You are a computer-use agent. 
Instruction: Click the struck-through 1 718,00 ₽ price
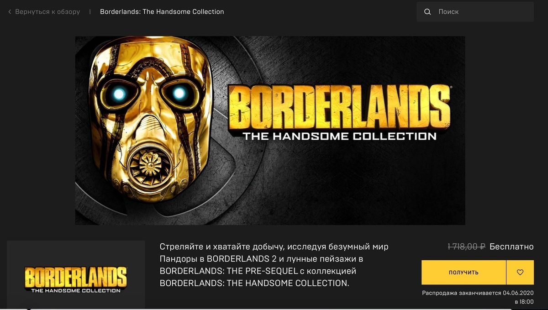point(466,247)
